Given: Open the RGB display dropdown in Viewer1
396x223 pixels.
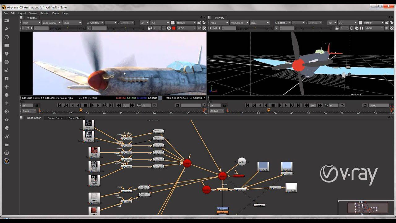Looking at the screenshot, I should pos(72,23).
